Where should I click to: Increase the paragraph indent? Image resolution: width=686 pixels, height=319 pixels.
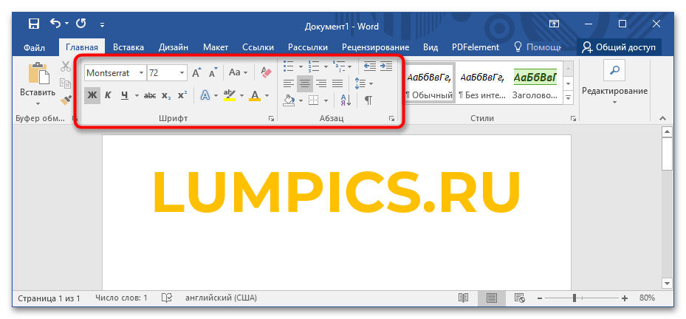pos(385,66)
